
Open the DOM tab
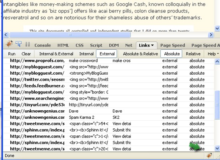coord(114,45)
